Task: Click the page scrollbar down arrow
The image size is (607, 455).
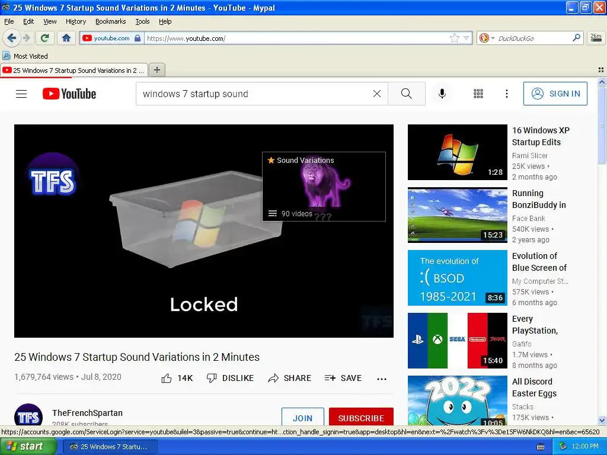Action: pyautogui.click(x=602, y=420)
